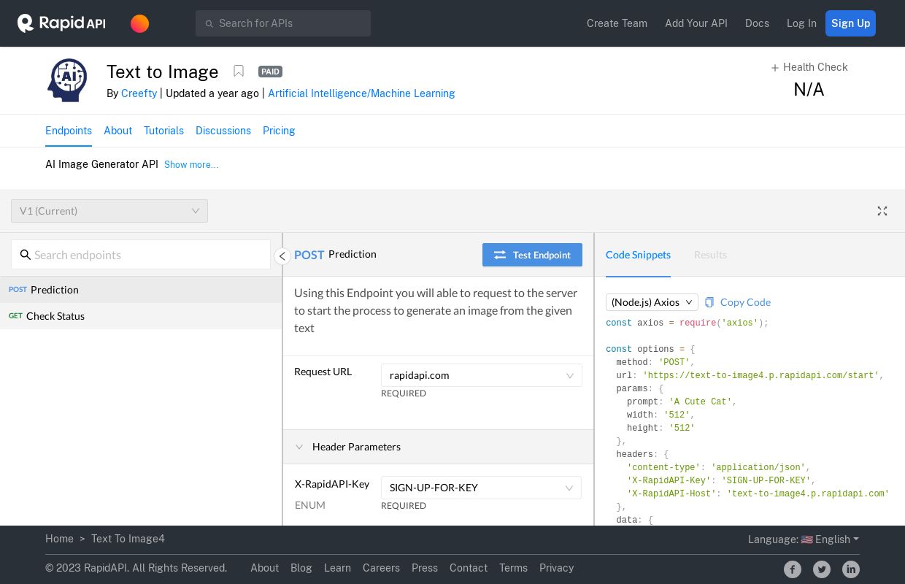Open the Pricing tab
Screen dimensions: 905x584
[x=279, y=131]
